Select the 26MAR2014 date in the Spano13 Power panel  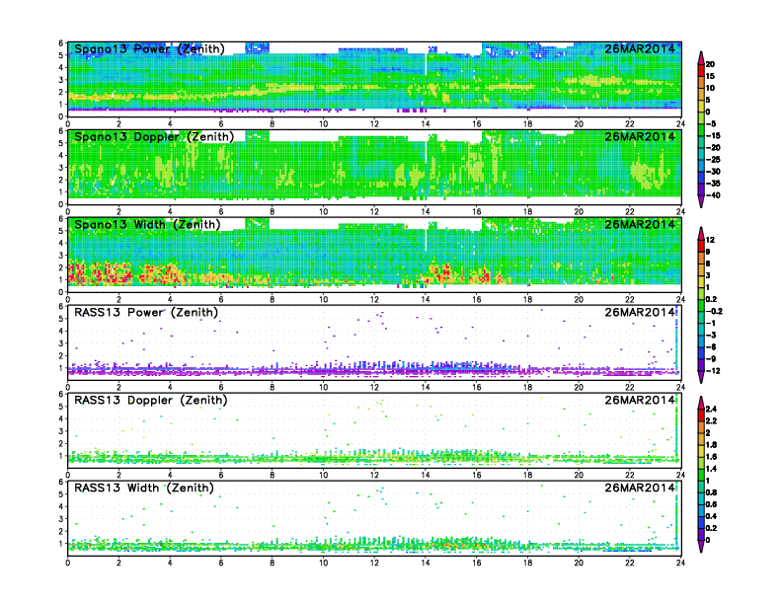coord(640,48)
